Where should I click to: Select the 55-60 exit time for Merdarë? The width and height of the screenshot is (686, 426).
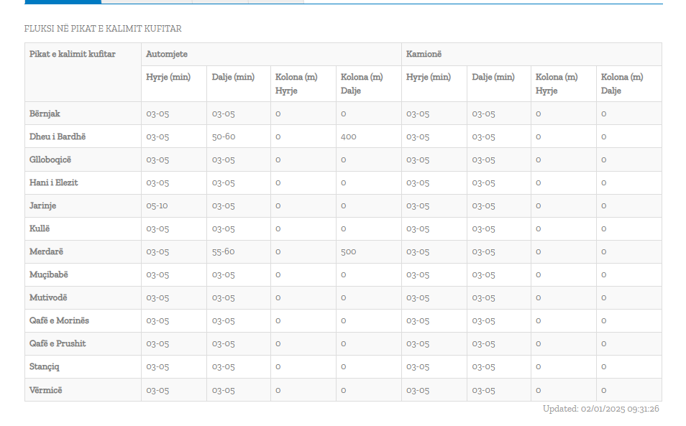(x=223, y=251)
